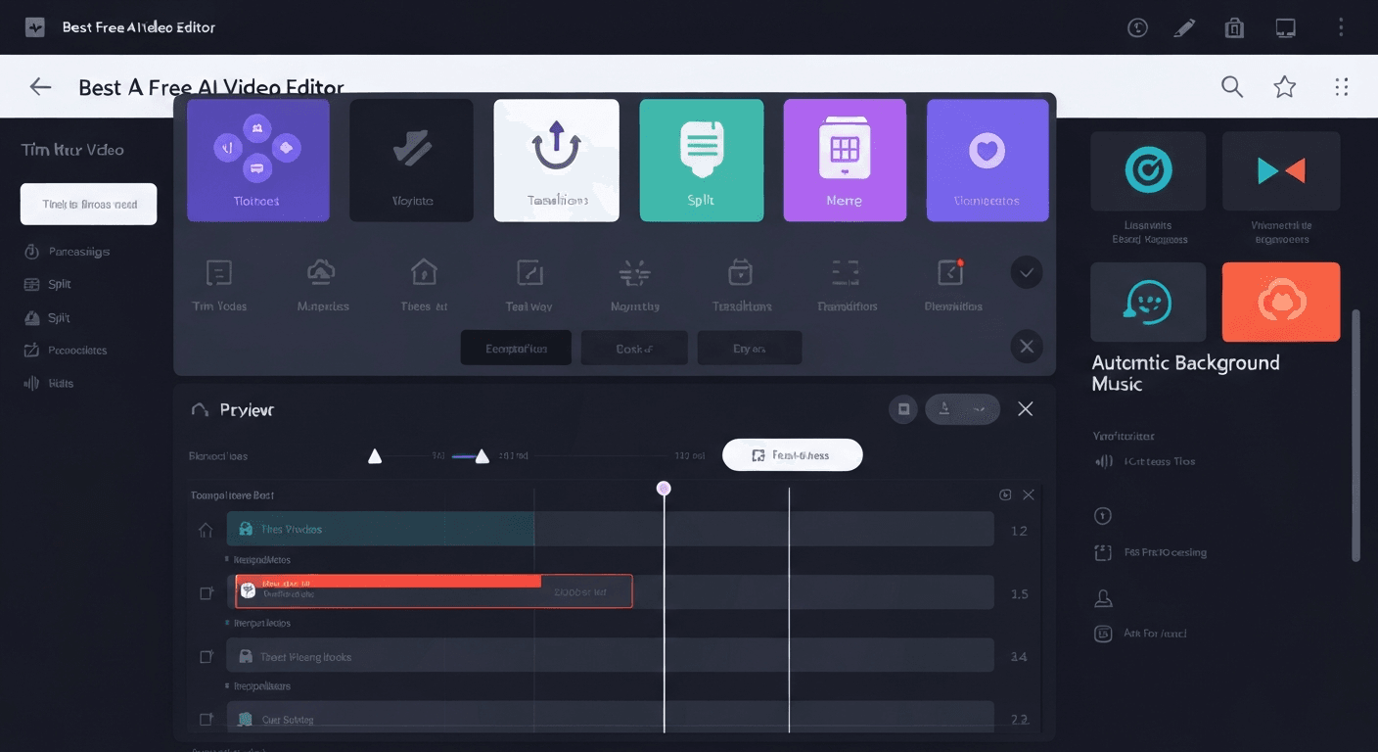Image resolution: width=1378 pixels, height=752 pixels.
Task: Click the orange cloud icon in right panel
Action: [1280, 302]
